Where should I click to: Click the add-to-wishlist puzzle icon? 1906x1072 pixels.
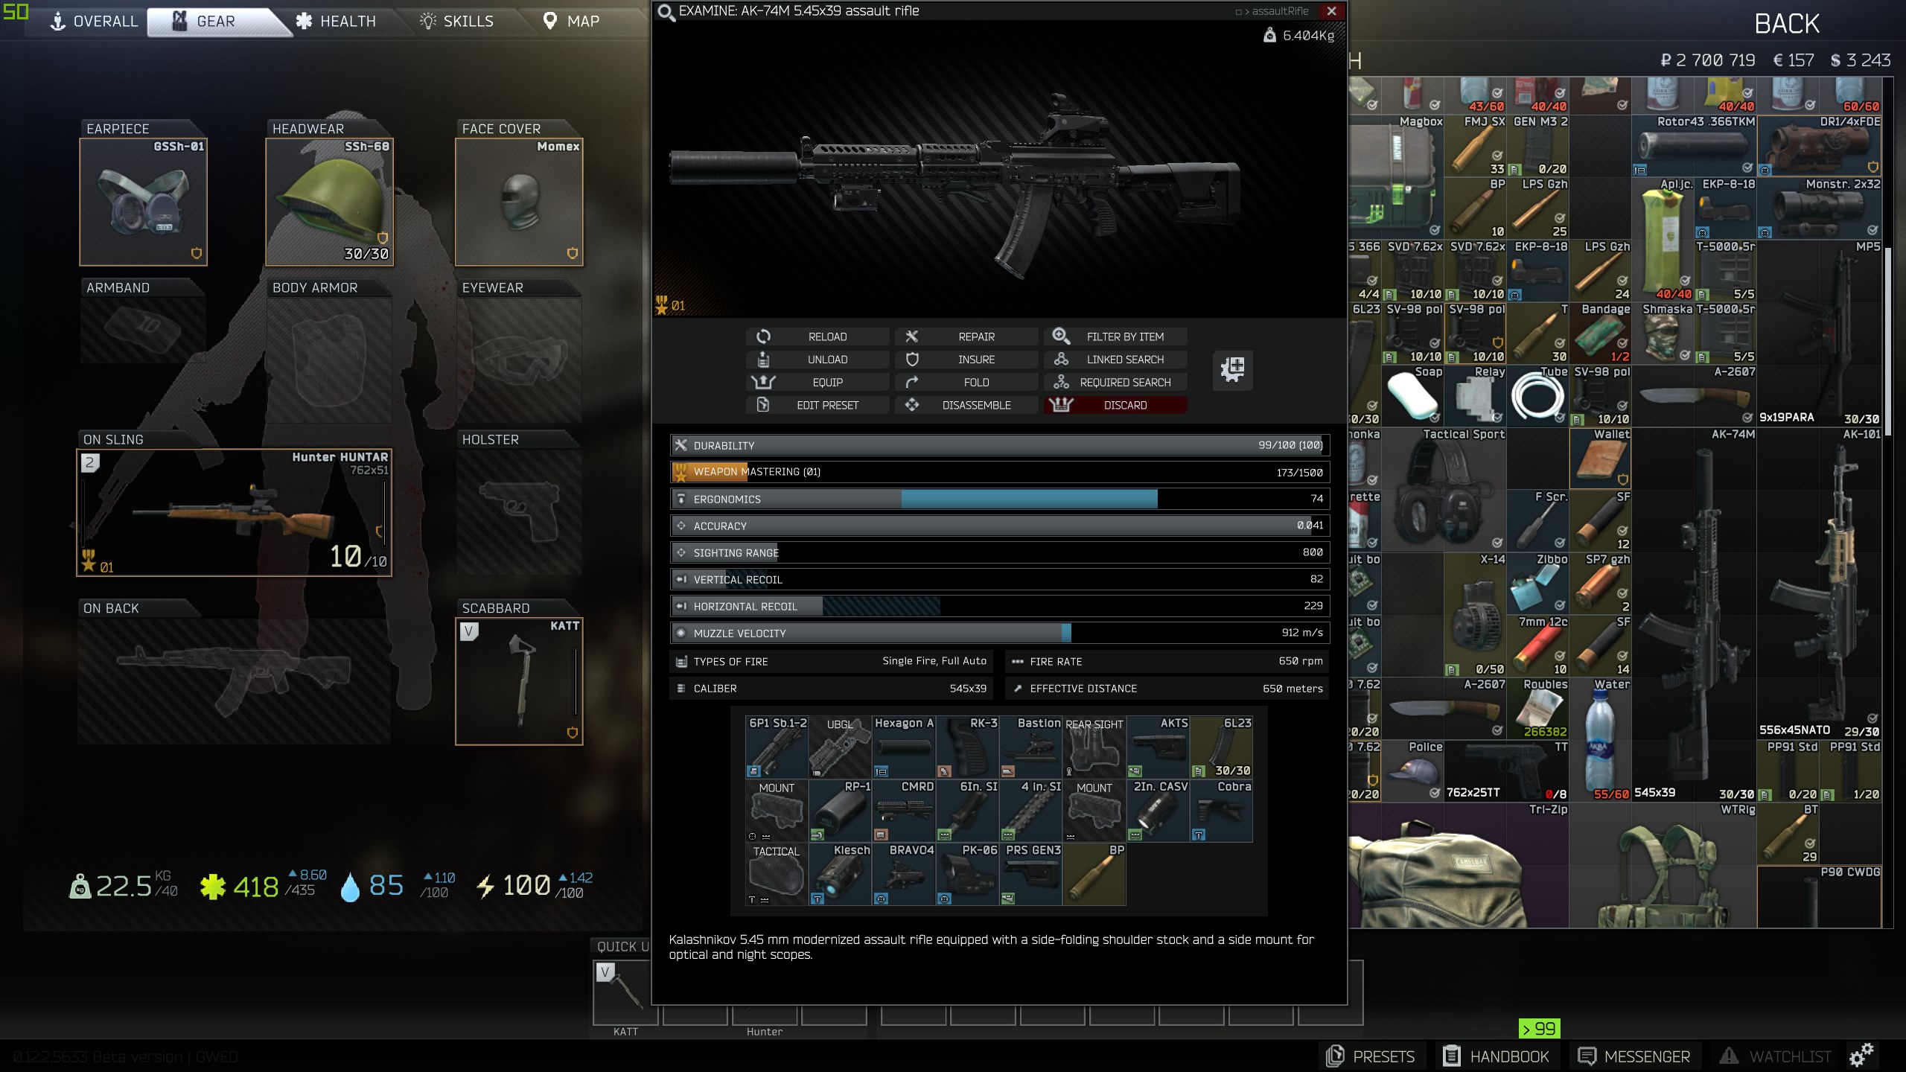tap(1232, 370)
